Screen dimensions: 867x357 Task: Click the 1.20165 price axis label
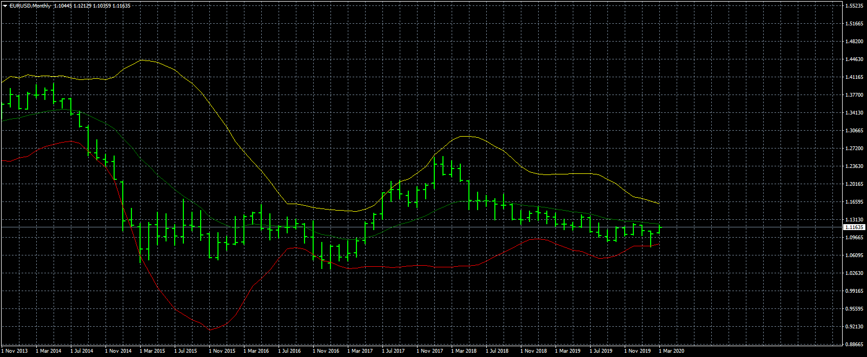[x=855, y=184]
